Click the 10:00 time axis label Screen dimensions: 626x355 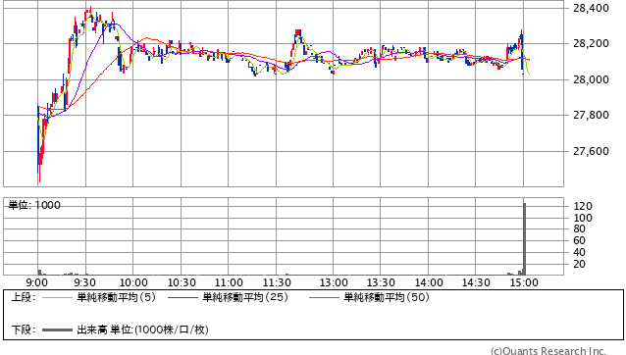click(133, 282)
